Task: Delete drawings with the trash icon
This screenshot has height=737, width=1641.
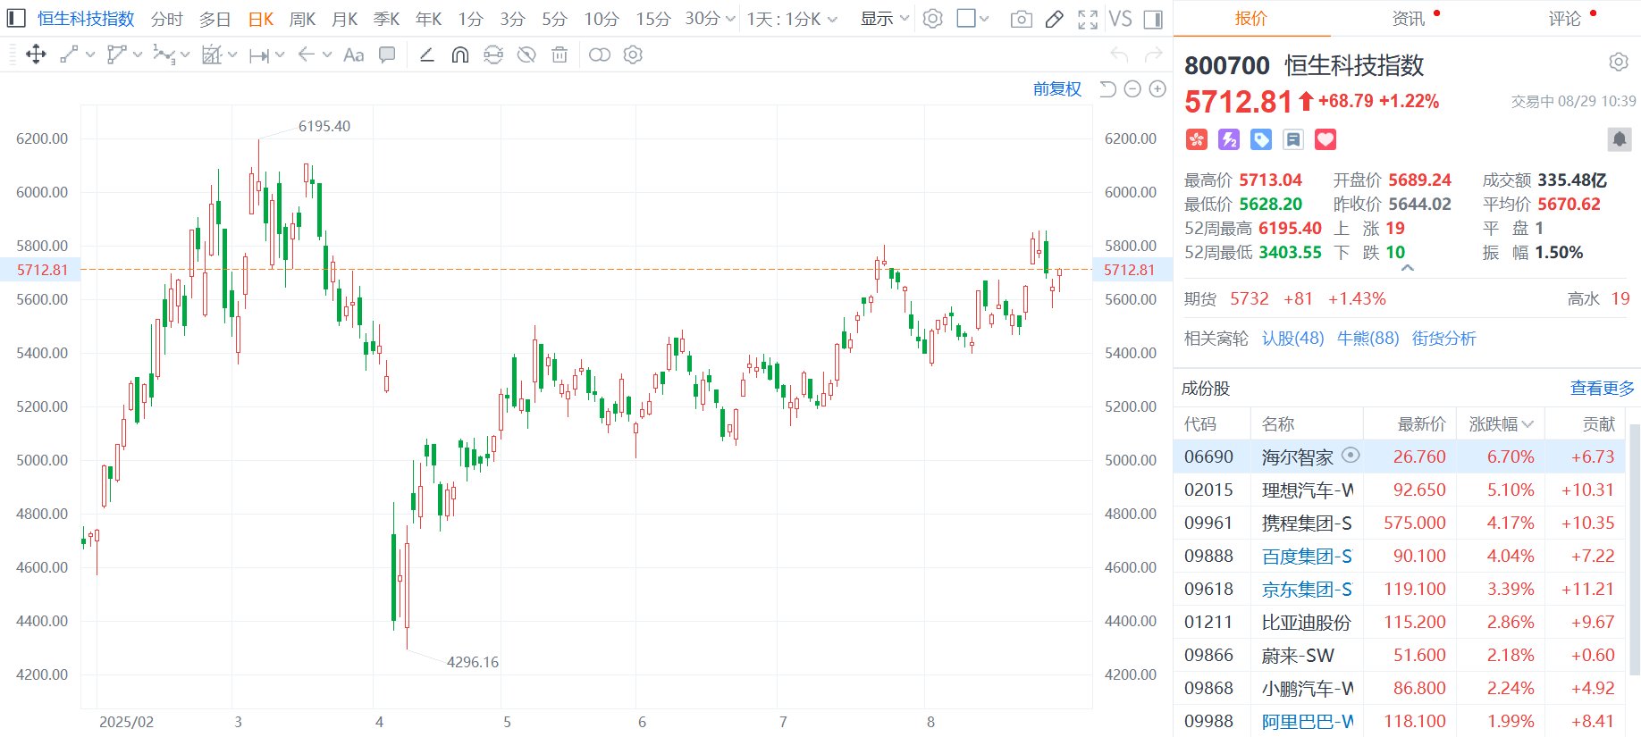Action: click(560, 55)
